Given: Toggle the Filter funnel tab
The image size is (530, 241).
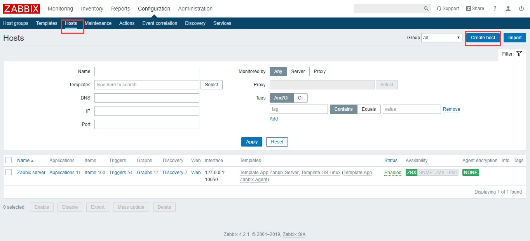Looking at the screenshot, I should (512, 54).
